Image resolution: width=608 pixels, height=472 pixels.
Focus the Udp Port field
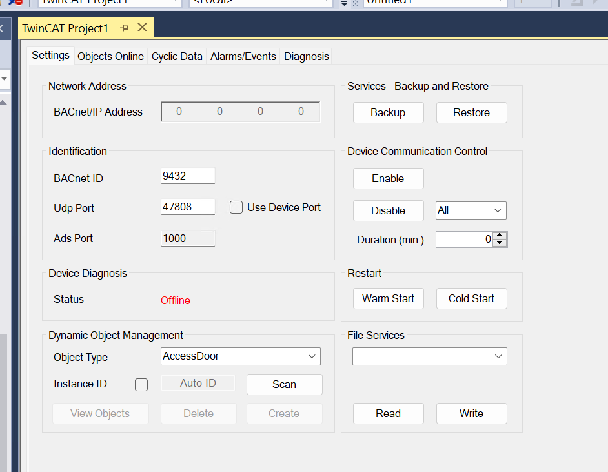[188, 207]
